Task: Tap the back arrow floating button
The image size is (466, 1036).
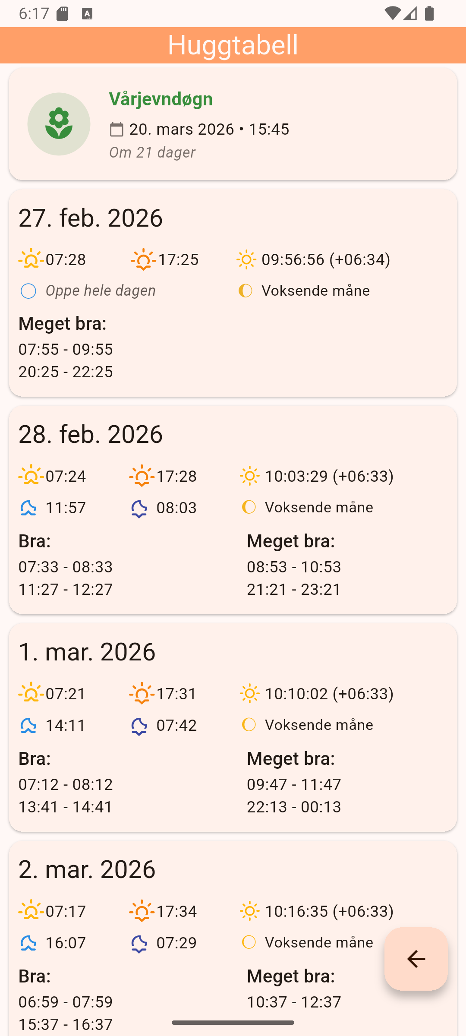Action: (x=416, y=959)
